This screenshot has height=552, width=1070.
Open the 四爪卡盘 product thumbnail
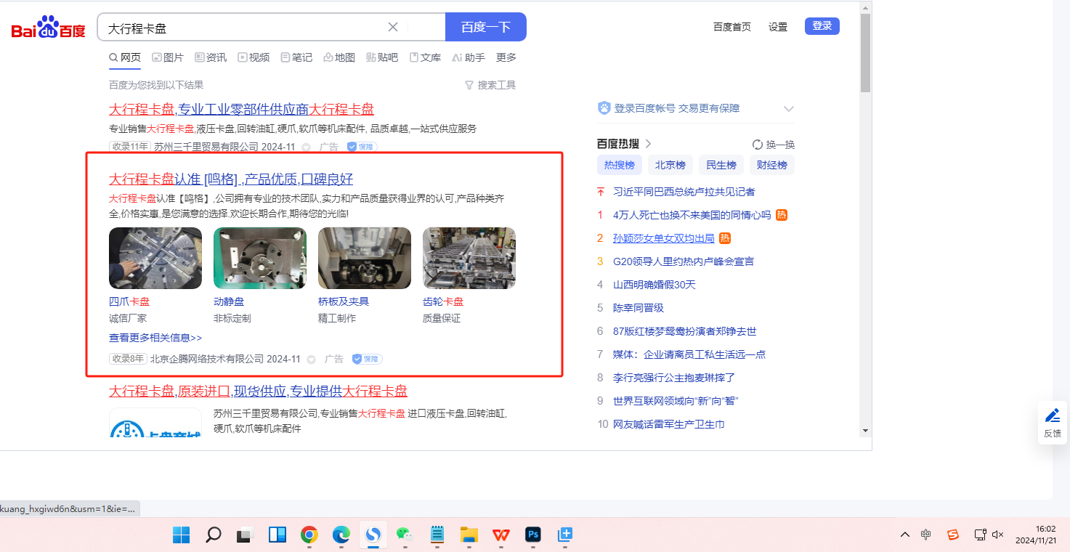155,258
